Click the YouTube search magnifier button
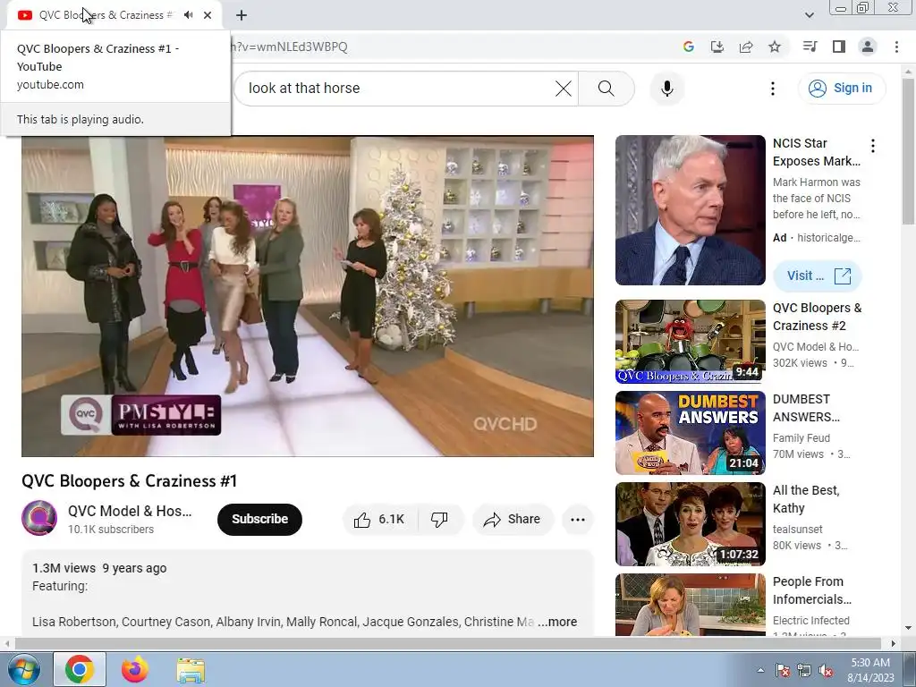Screen dimensions: 916x687 (606, 89)
